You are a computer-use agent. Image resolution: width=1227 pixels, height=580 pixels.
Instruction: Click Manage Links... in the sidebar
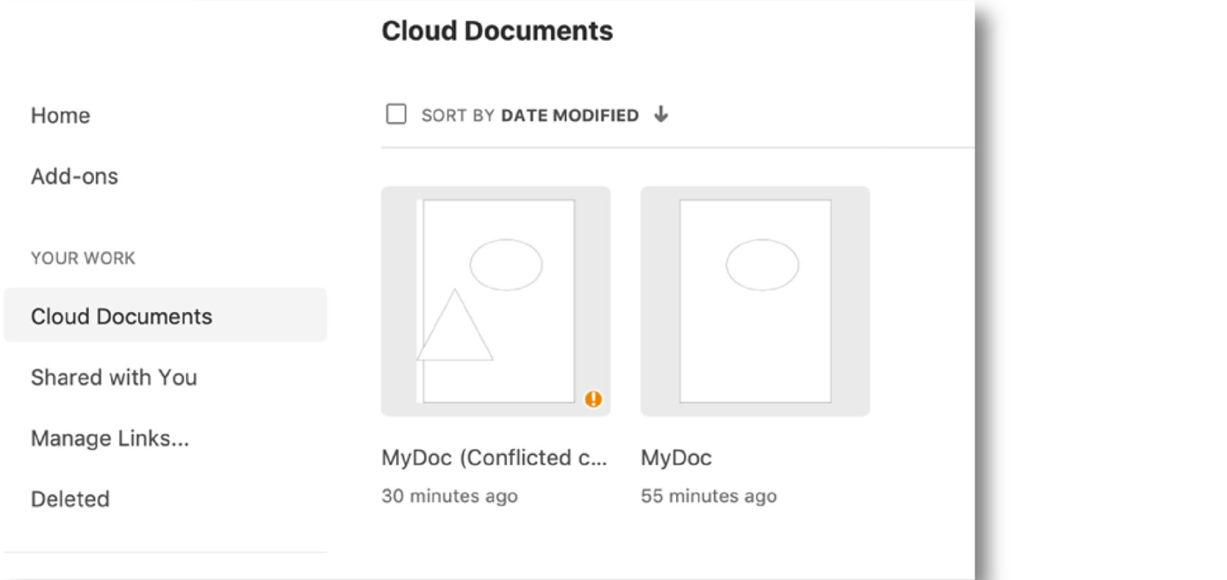tap(110, 438)
